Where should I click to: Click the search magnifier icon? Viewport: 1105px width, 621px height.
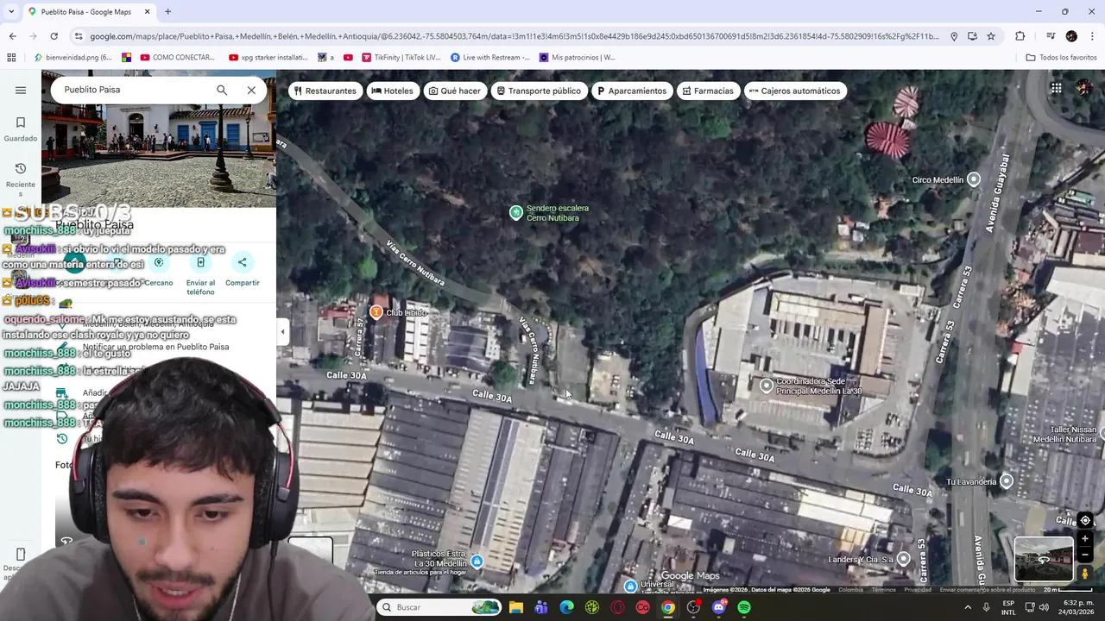[x=222, y=90]
